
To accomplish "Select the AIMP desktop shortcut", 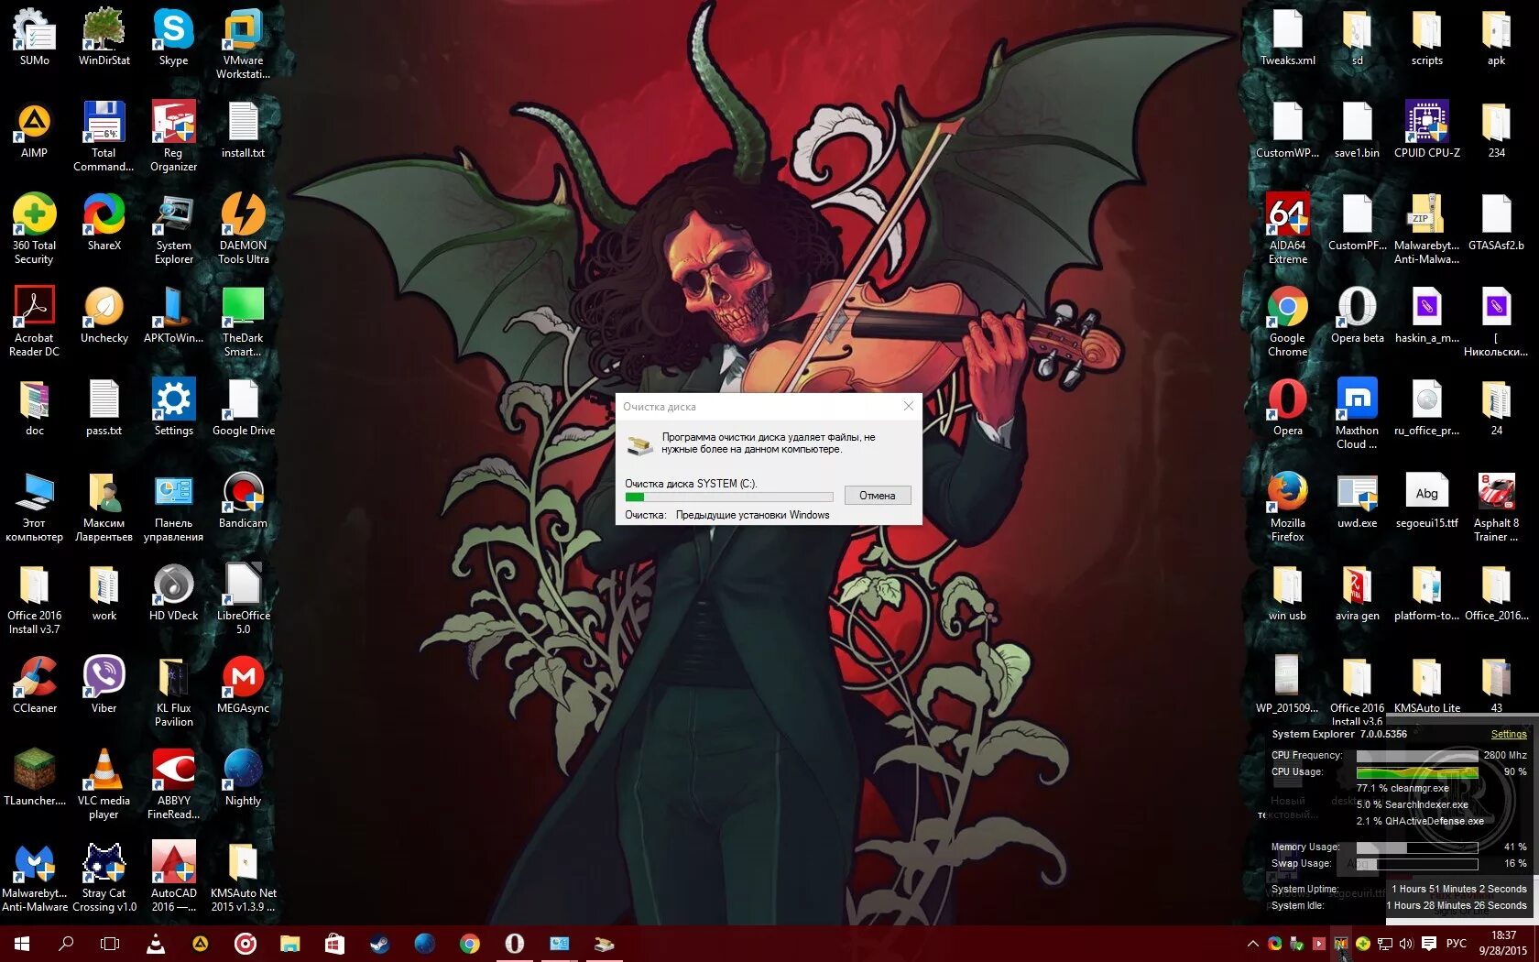I will click(x=35, y=130).
